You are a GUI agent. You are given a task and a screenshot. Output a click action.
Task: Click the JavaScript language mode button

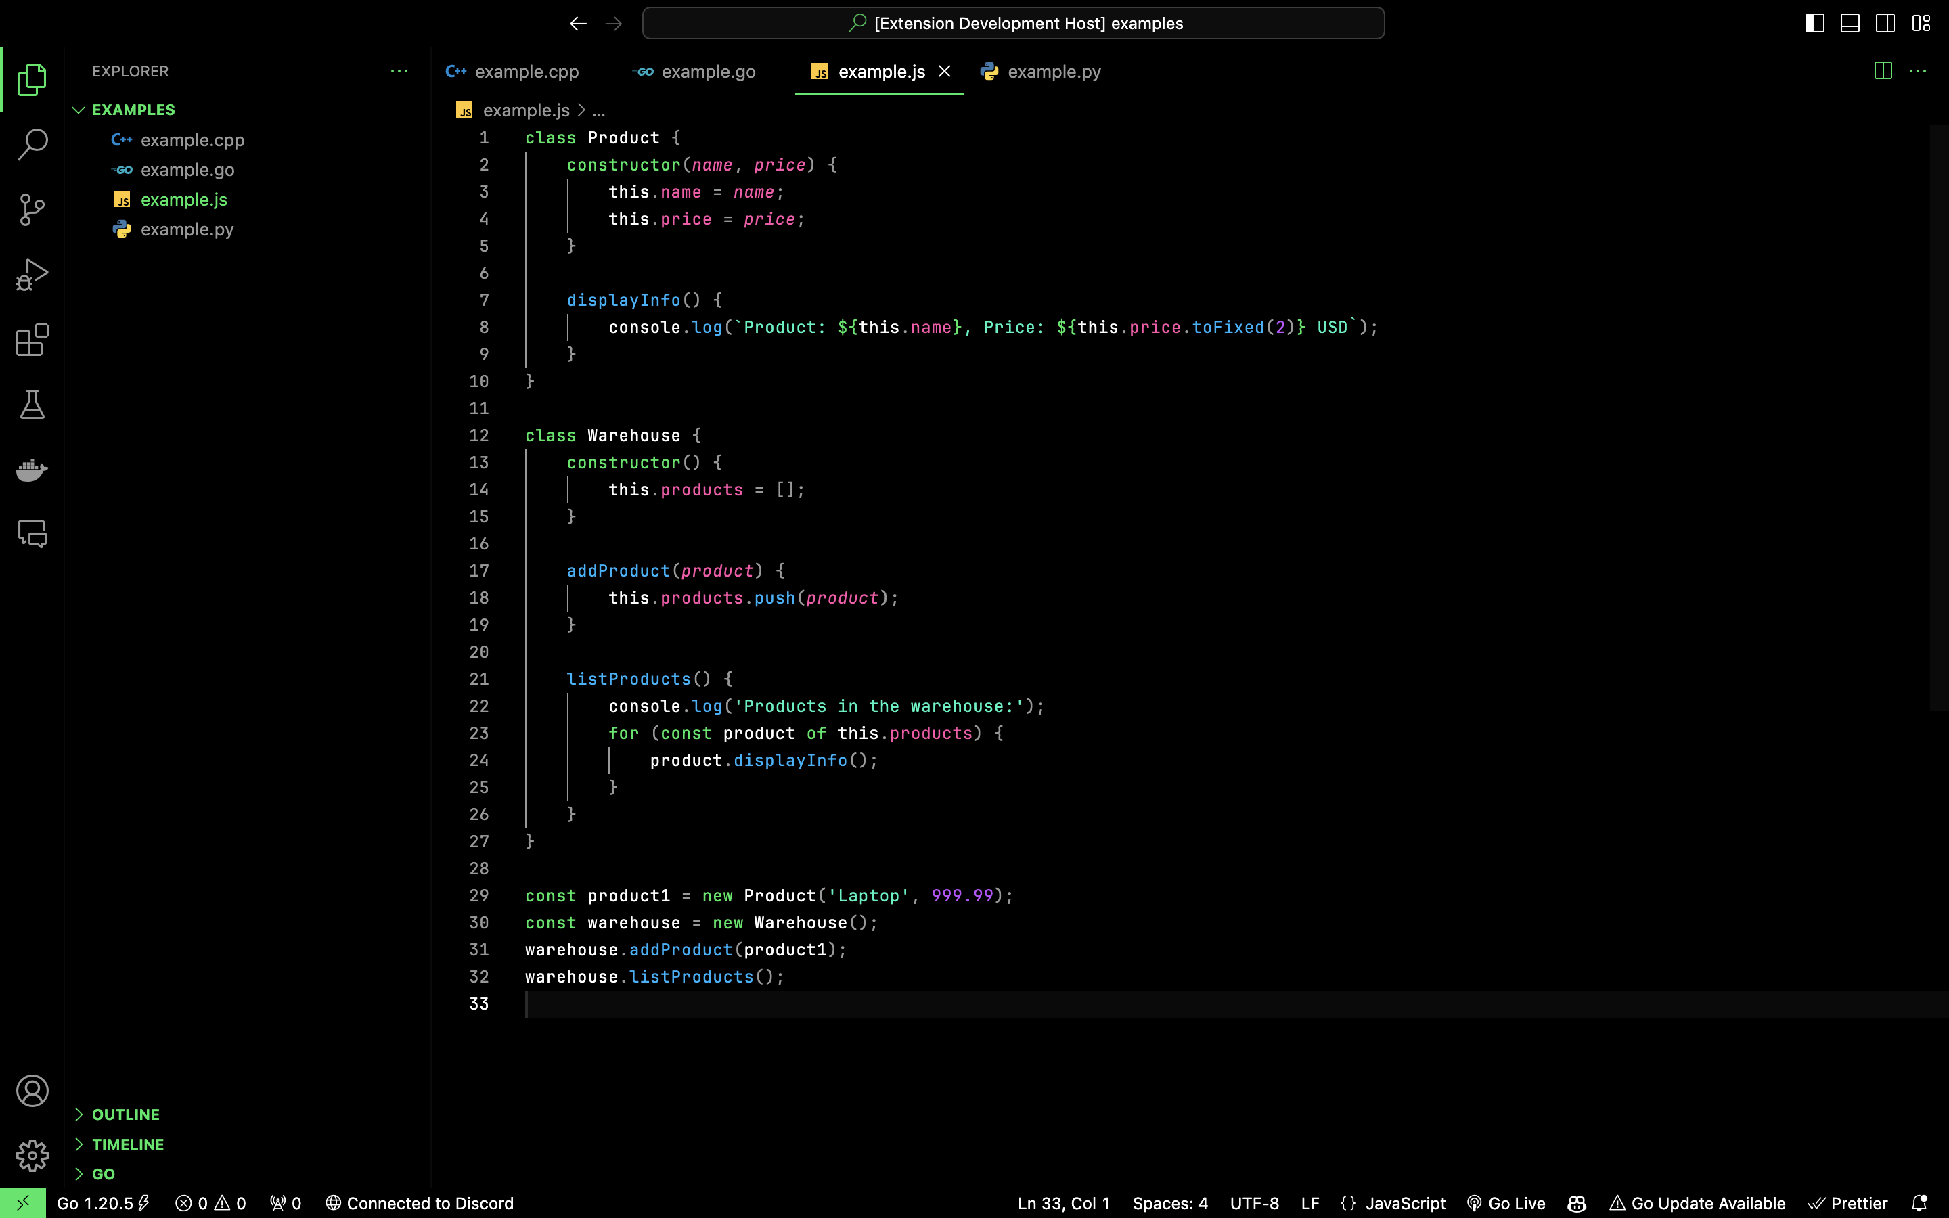point(1405,1204)
